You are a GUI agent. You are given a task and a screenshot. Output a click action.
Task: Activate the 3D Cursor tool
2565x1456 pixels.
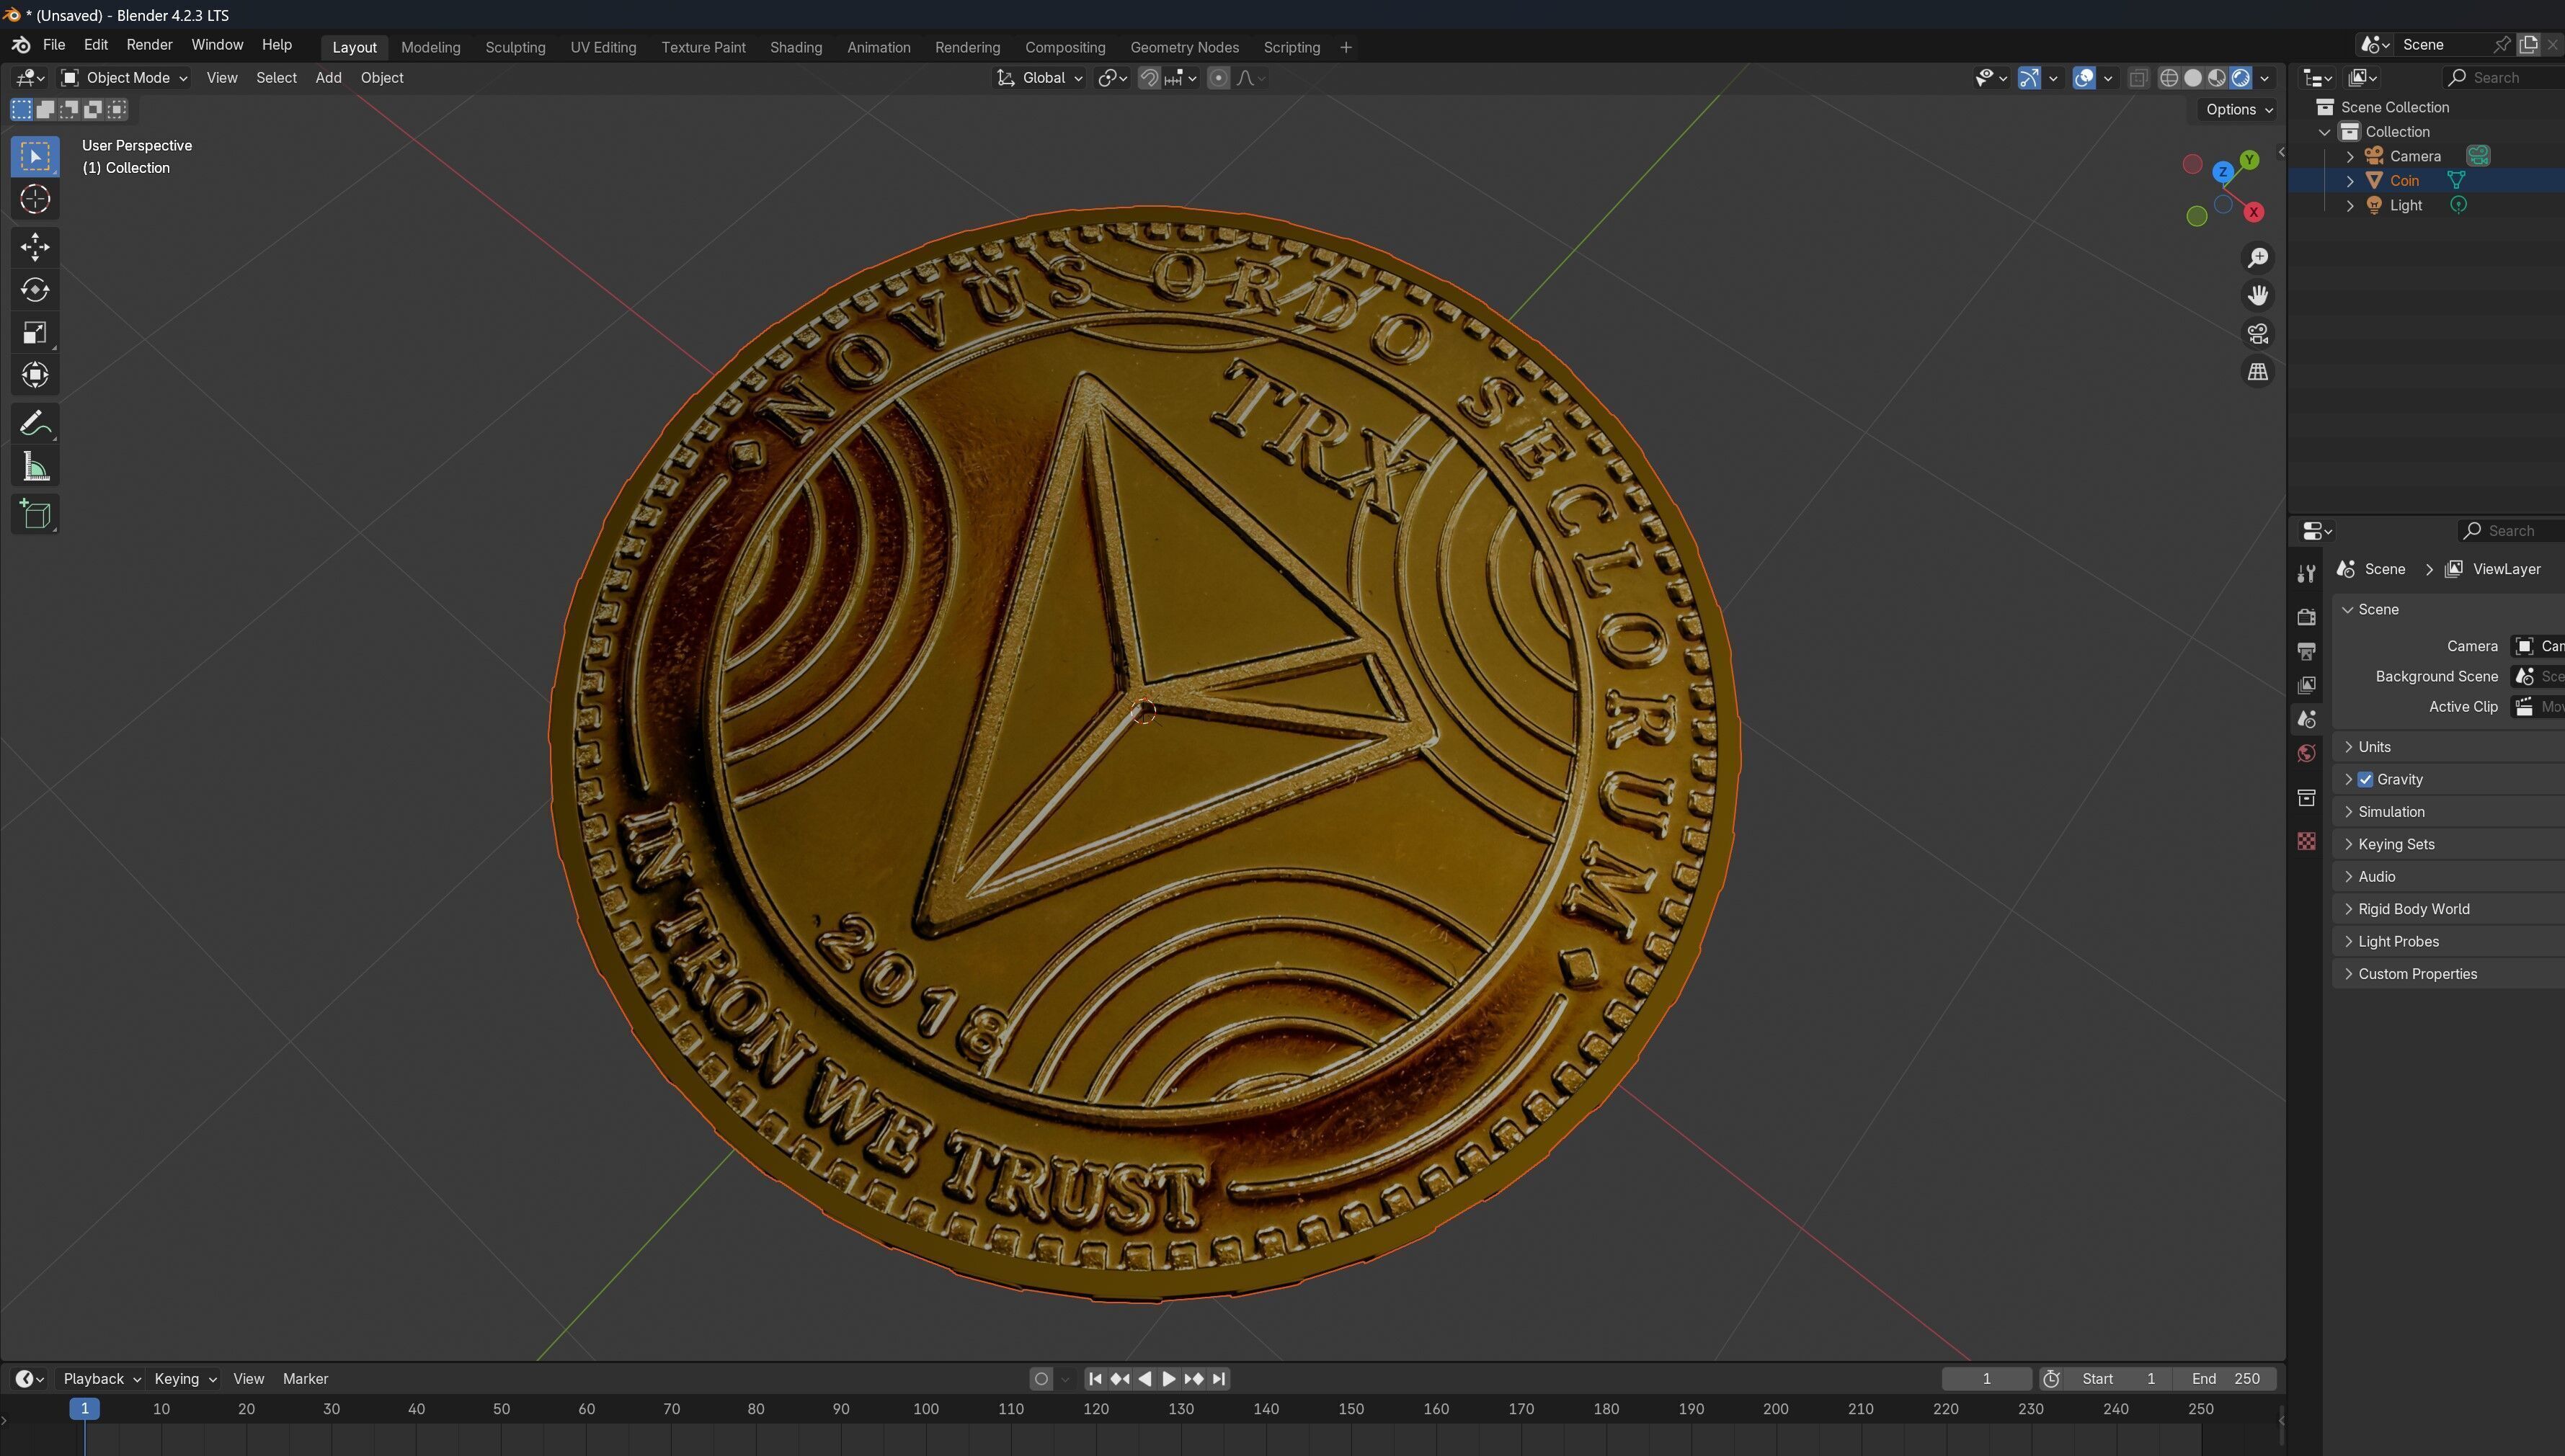(x=35, y=200)
